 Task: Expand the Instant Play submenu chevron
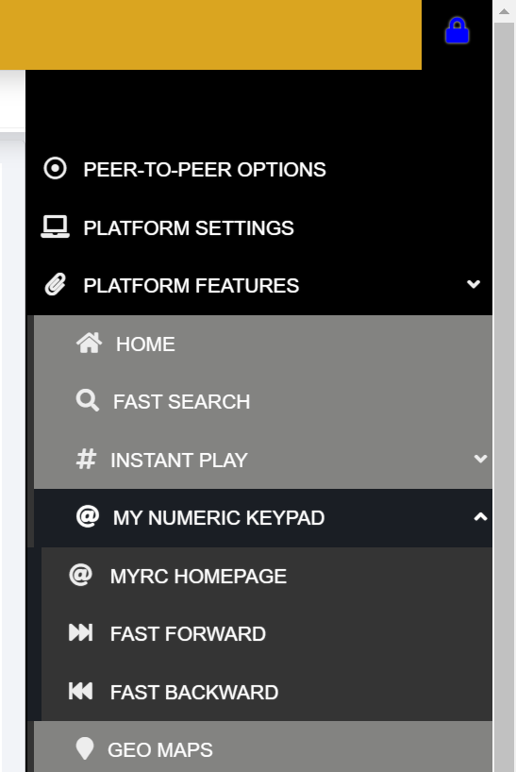(480, 459)
